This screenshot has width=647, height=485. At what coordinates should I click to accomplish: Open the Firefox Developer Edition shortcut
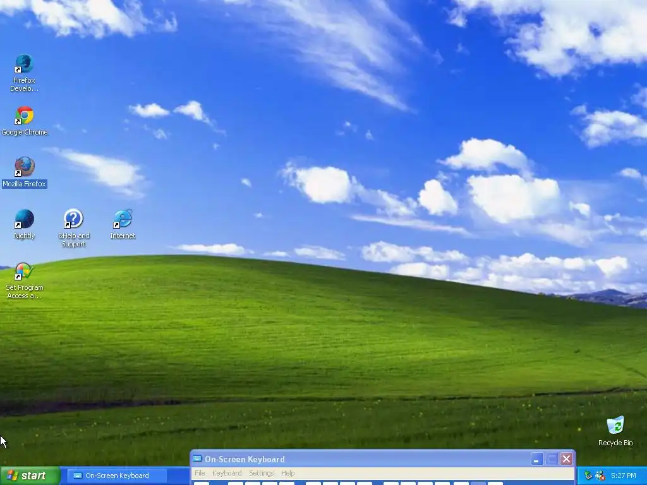pos(25,73)
